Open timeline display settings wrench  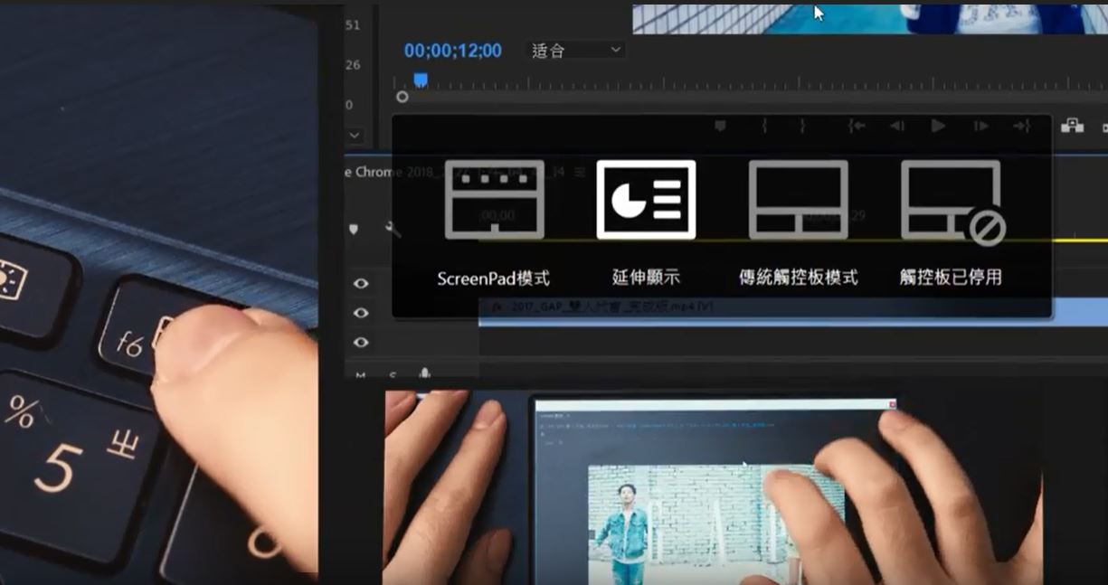393,230
